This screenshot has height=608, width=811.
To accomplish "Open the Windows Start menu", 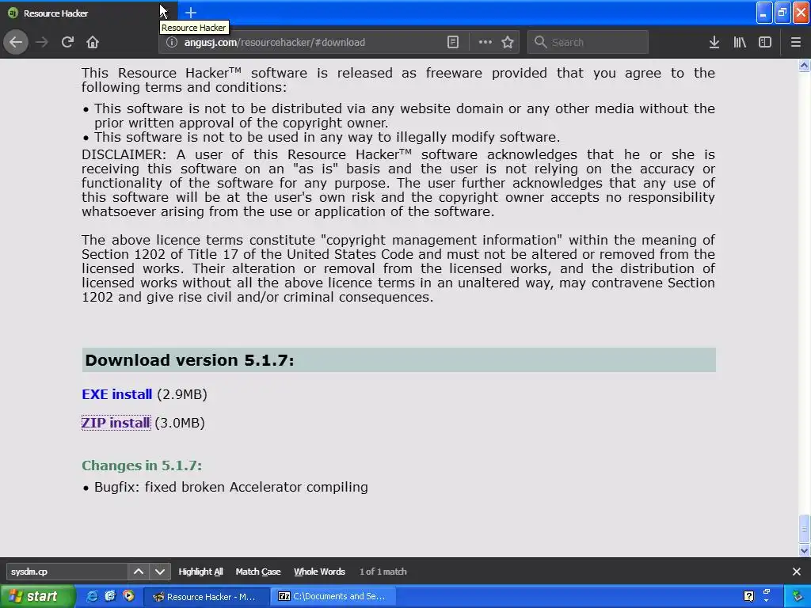I will (x=36, y=596).
